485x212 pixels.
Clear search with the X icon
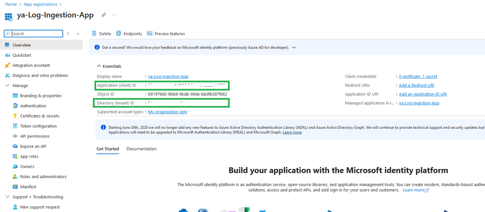[x=68, y=33]
